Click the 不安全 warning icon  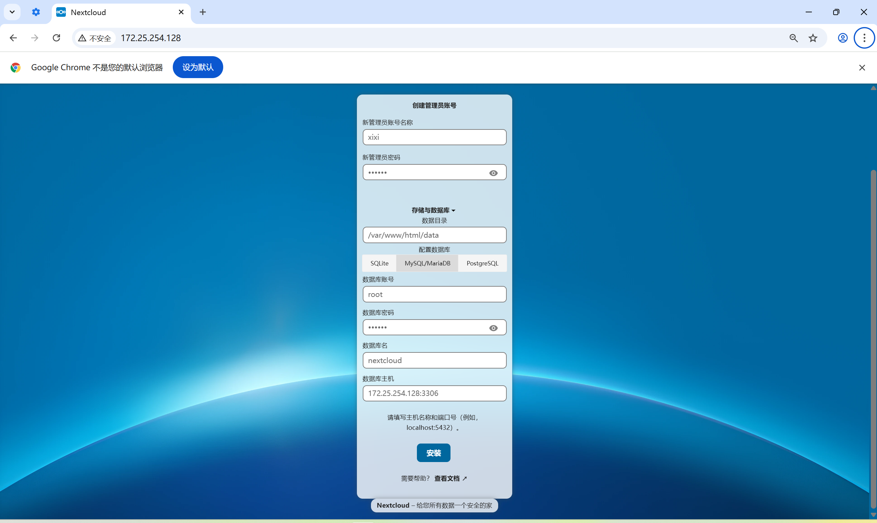(82, 38)
